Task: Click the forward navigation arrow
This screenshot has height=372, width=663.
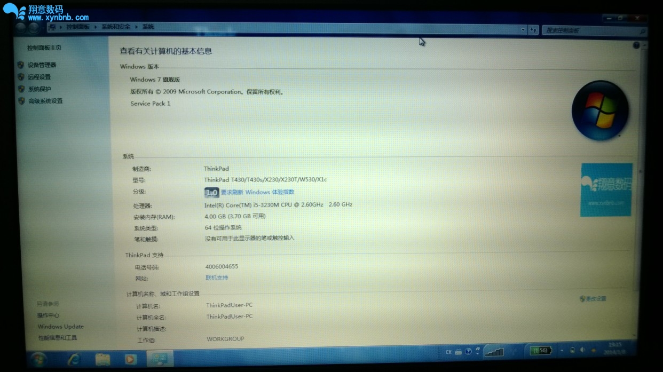Action: [34, 27]
